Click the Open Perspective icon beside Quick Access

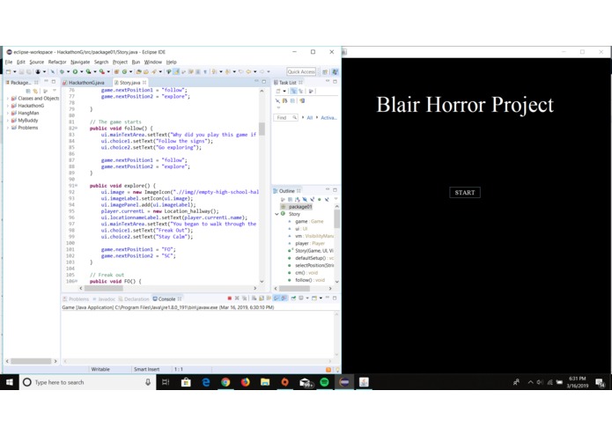pos(325,72)
